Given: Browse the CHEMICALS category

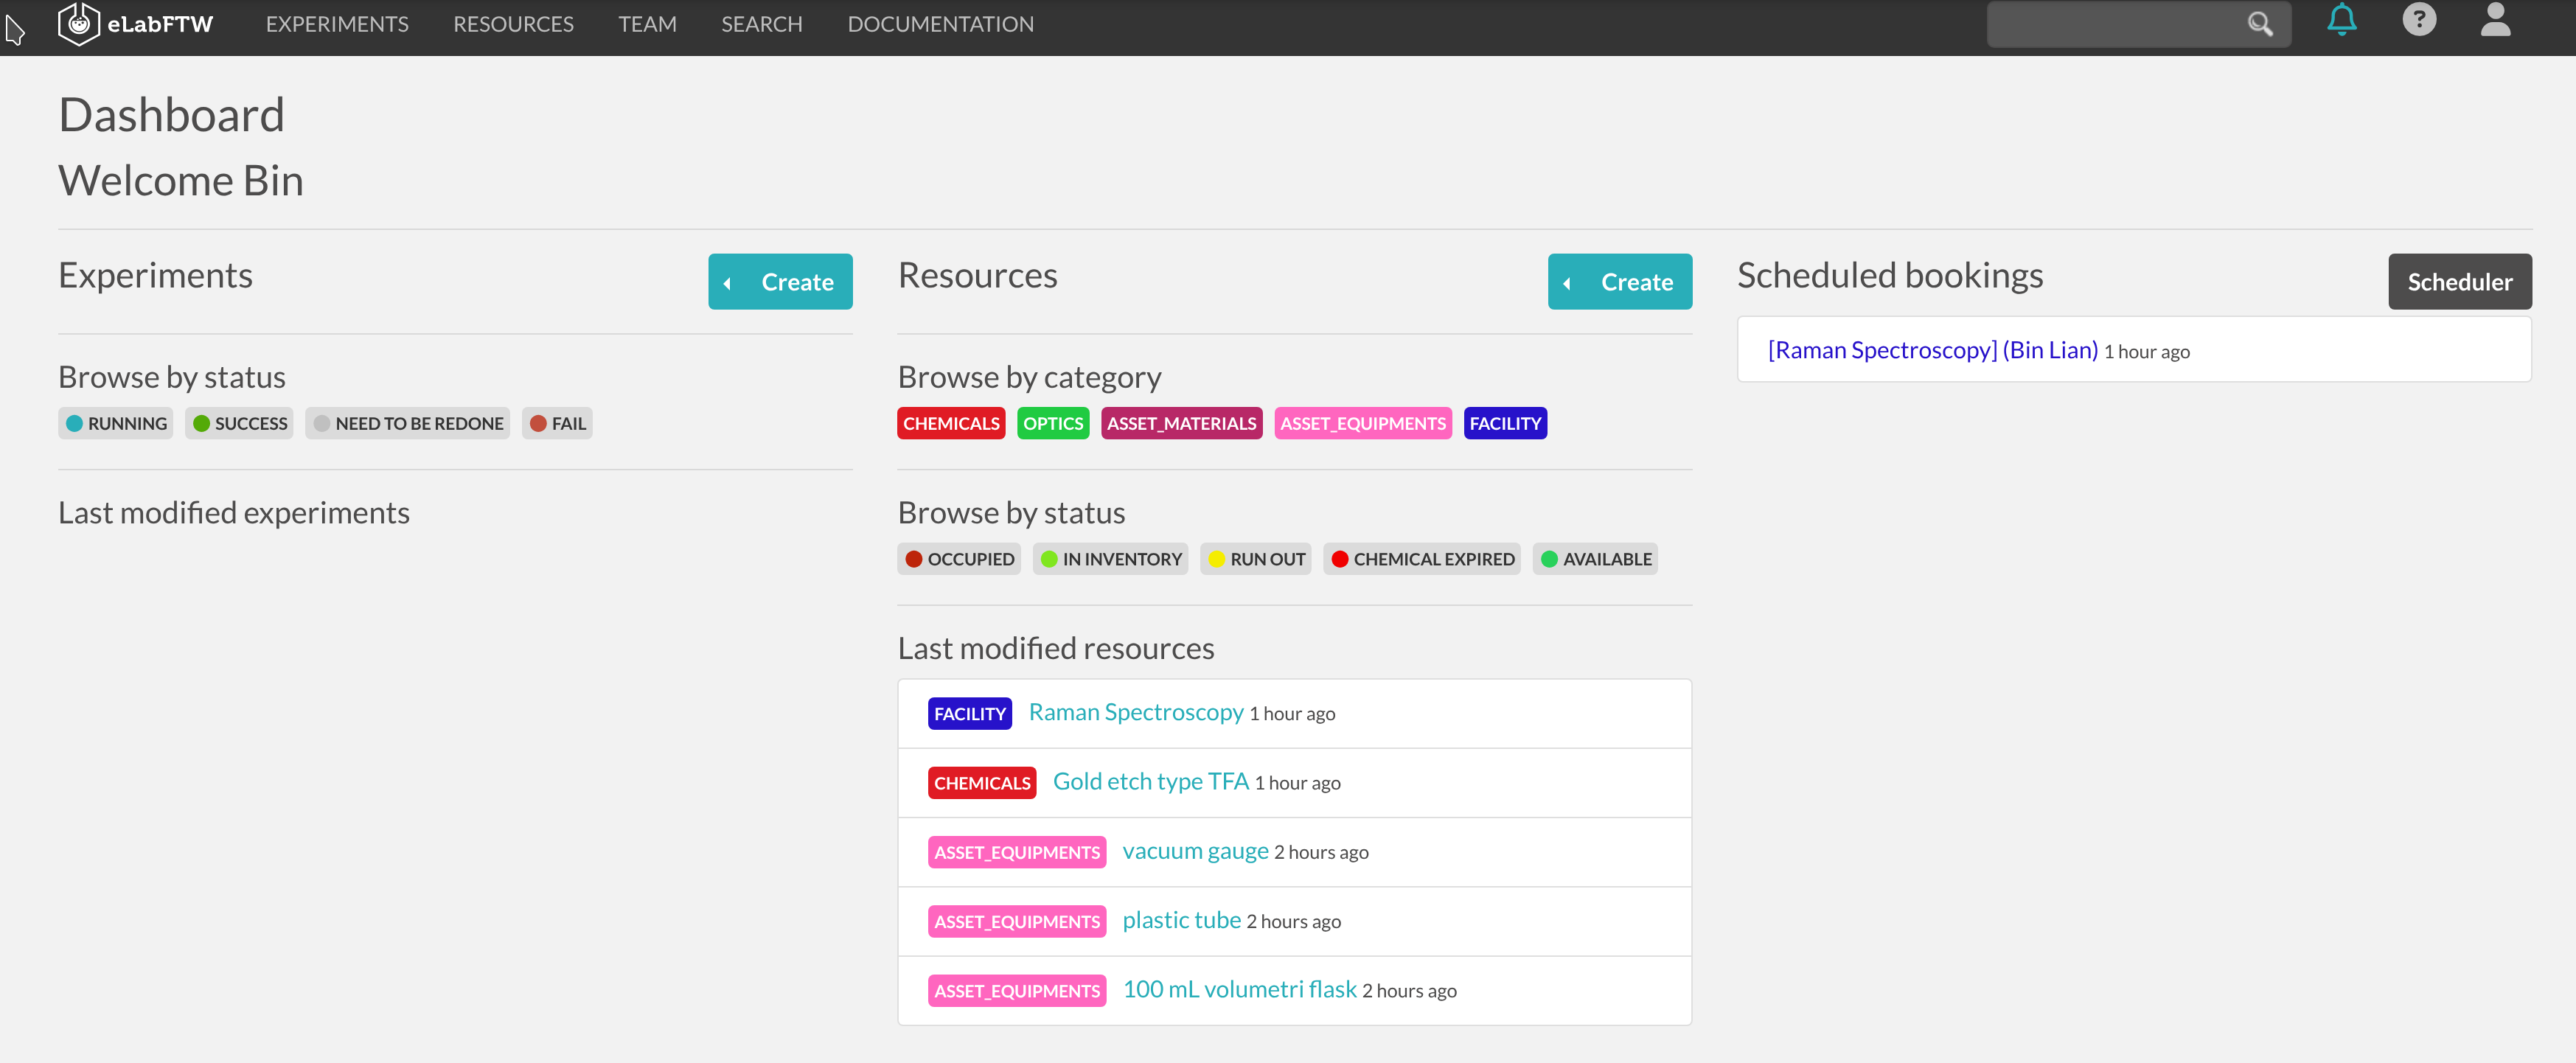Looking at the screenshot, I should pyautogui.click(x=950, y=422).
